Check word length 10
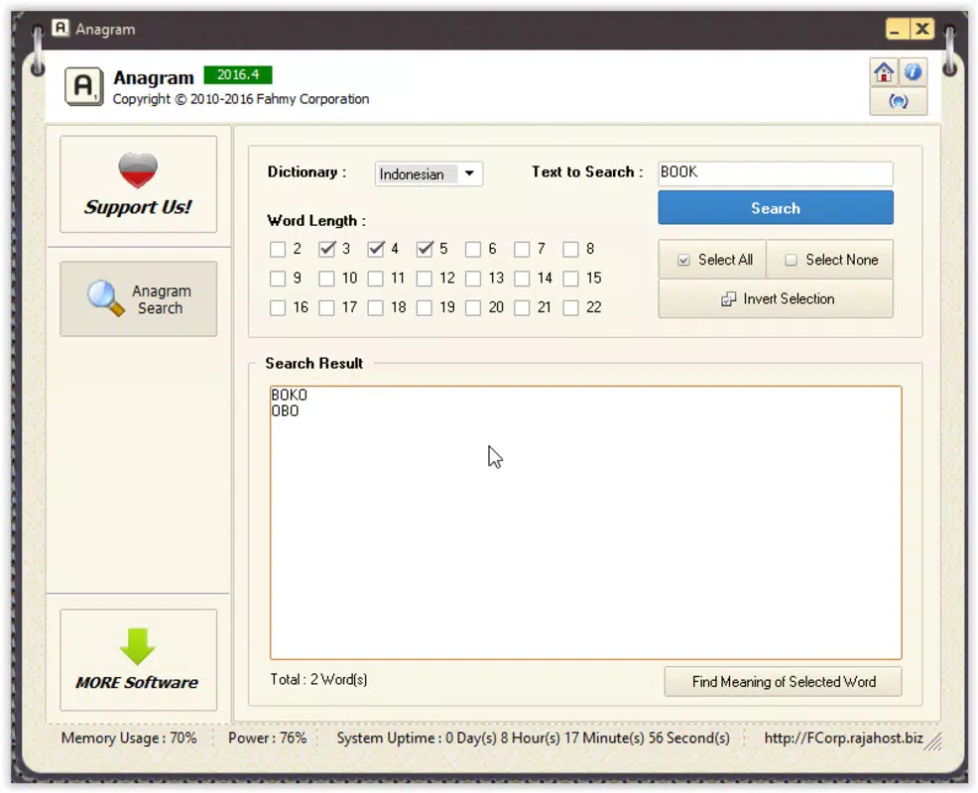Screen dimensions: 978x793 [327, 279]
